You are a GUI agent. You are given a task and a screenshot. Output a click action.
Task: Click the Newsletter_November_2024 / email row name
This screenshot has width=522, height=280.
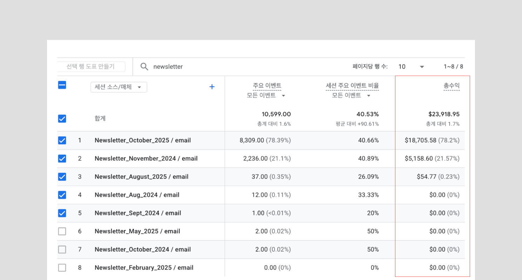point(146,159)
